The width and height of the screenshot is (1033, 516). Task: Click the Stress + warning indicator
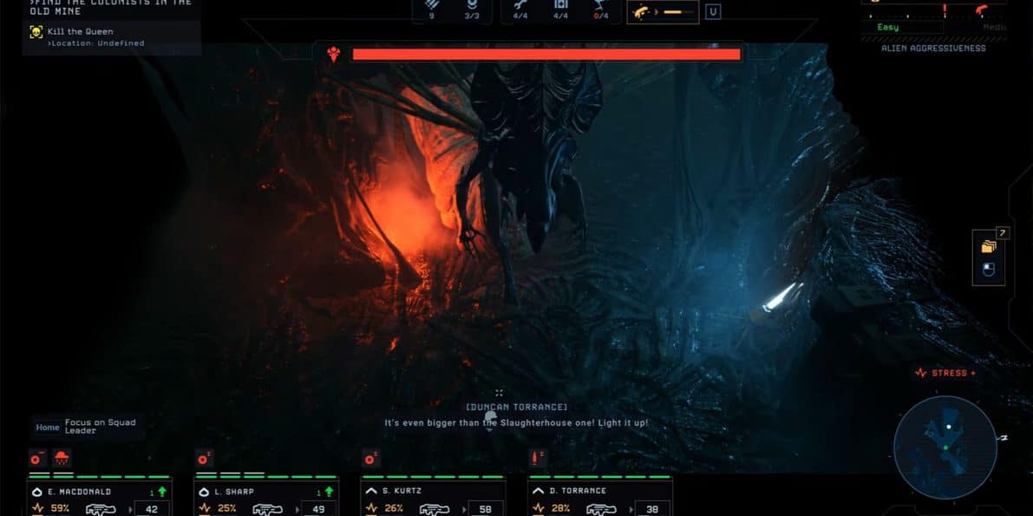(x=945, y=373)
